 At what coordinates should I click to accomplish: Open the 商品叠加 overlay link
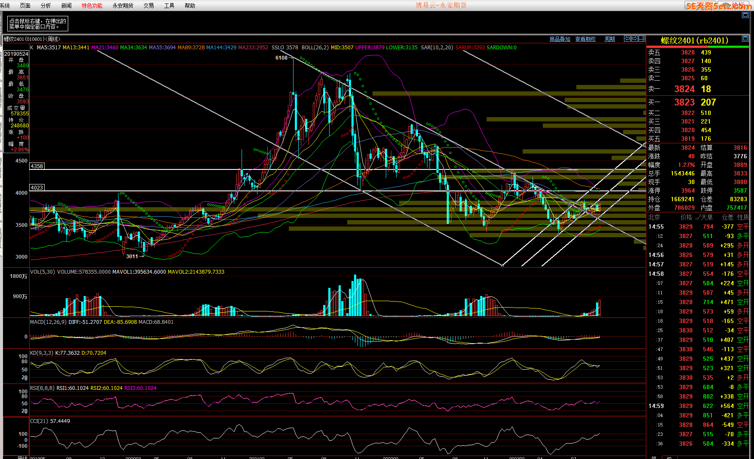coord(560,39)
